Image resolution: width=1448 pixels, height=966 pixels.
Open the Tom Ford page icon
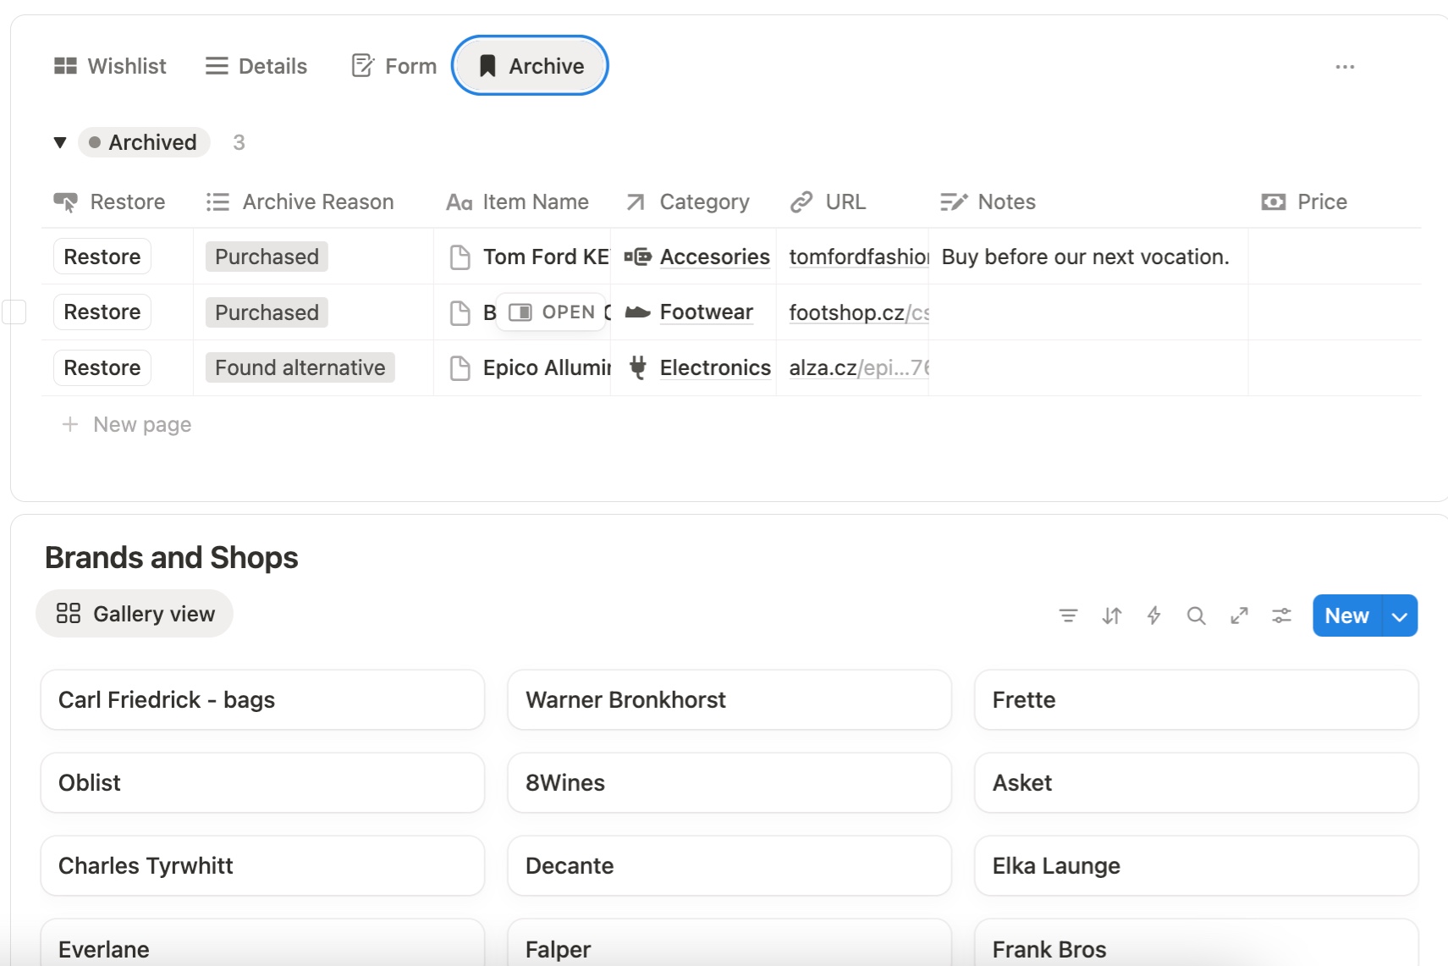pyautogui.click(x=460, y=257)
